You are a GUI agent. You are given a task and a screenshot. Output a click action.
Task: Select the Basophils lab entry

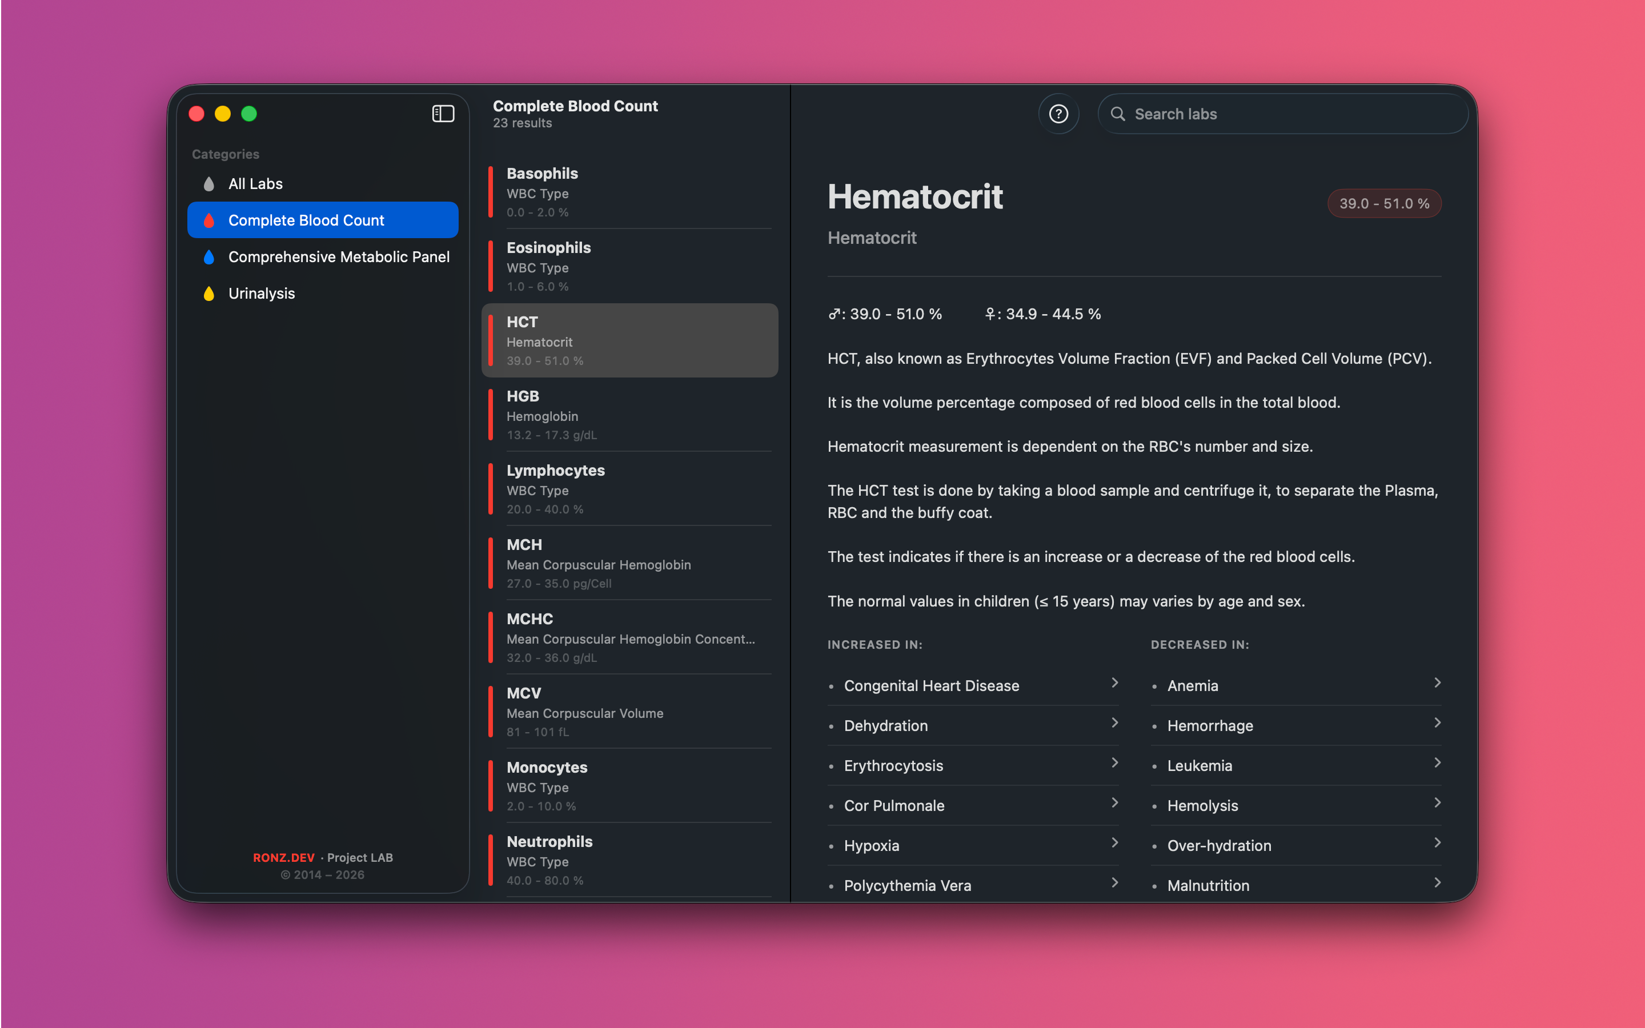(x=629, y=192)
